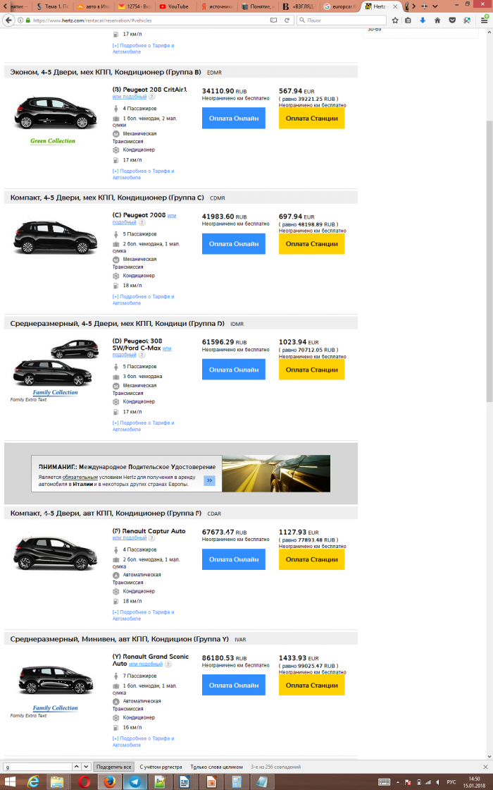The image size is (493, 790).
Task: Switch to the YouTube tab
Action: 174,6
